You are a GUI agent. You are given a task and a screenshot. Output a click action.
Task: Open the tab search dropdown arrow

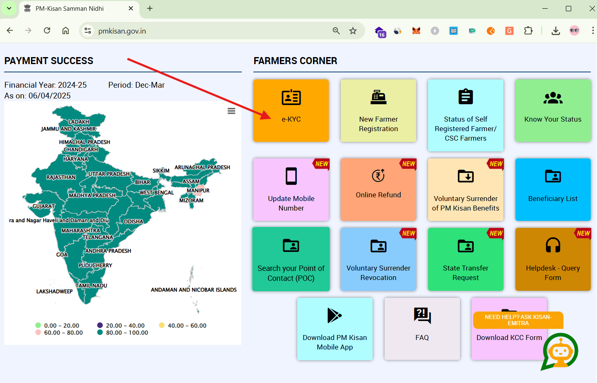pyautogui.click(x=9, y=8)
